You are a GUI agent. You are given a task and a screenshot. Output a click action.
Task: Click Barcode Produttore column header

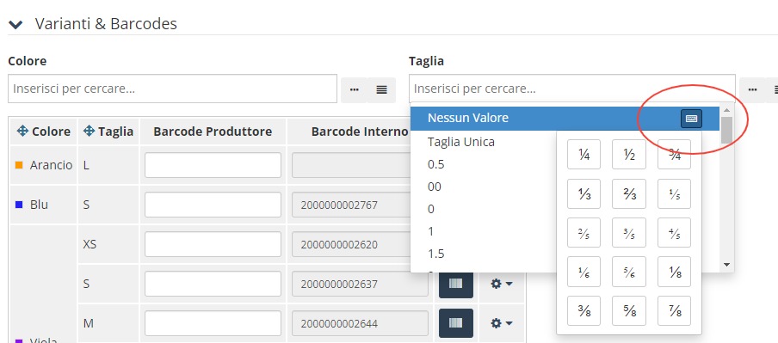pos(213,132)
